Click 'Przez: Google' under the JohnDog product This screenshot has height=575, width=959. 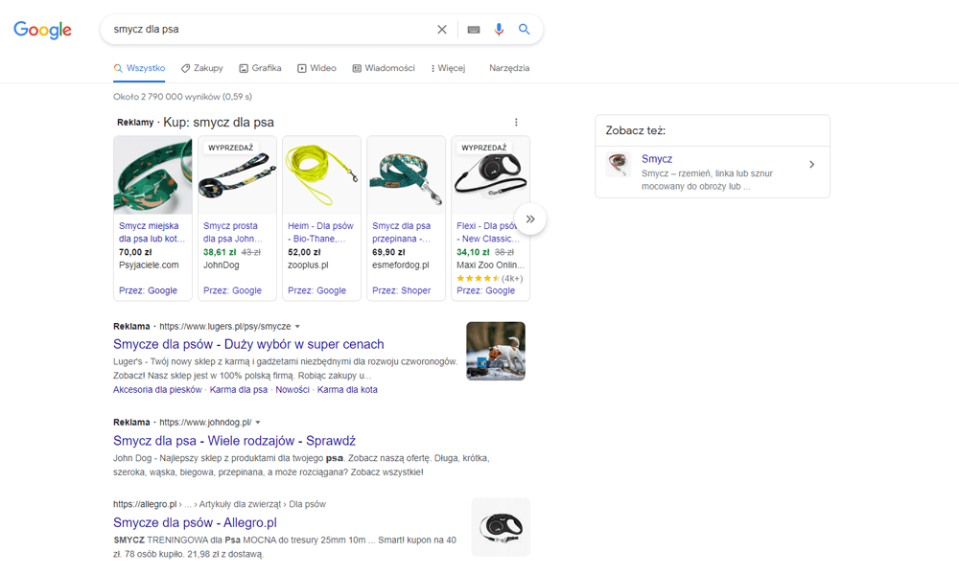(232, 291)
